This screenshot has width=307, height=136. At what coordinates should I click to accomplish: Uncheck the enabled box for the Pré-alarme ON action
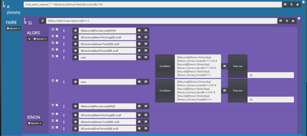pos(53,105)
